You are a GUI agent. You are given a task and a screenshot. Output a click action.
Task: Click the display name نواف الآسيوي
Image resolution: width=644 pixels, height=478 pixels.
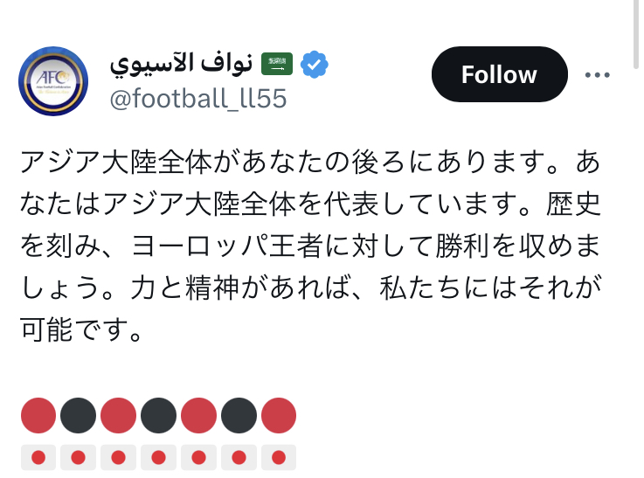coord(181,64)
